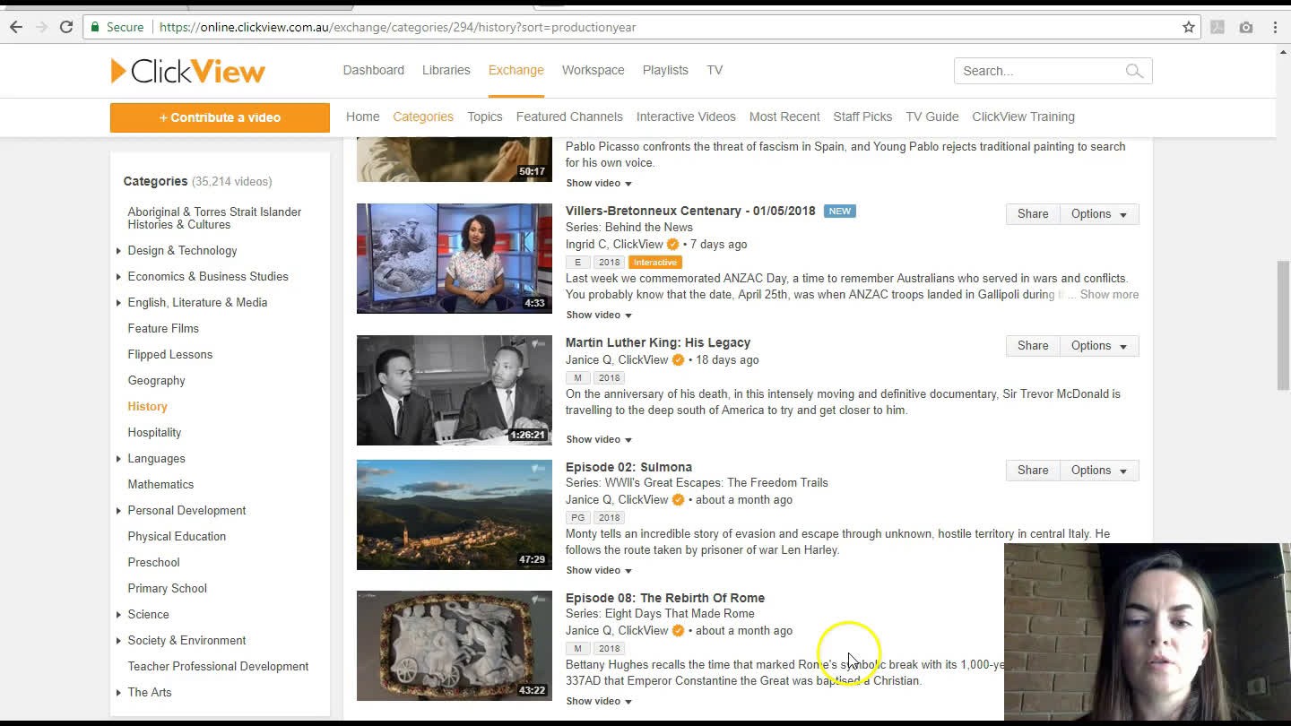
Task: Select Most Recent in the sub-navigation
Action: click(x=784, y=117)
